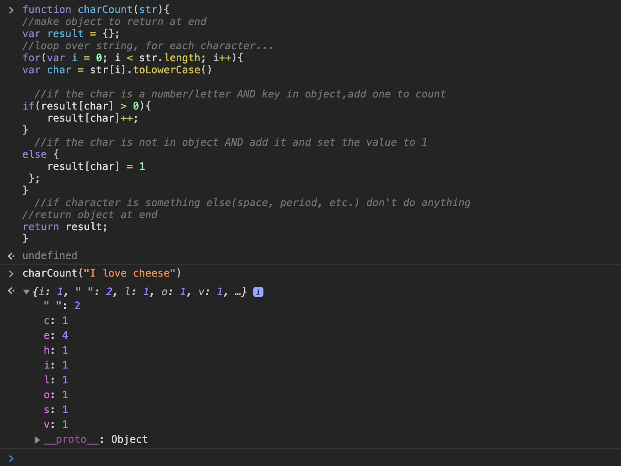Click the Object link after __proto__
The width and height of the screenshot is (621, 466).
(129, 439)
